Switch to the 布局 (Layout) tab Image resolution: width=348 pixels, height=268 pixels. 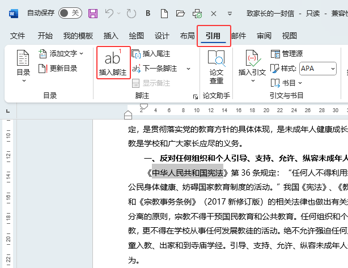(188, 36)
